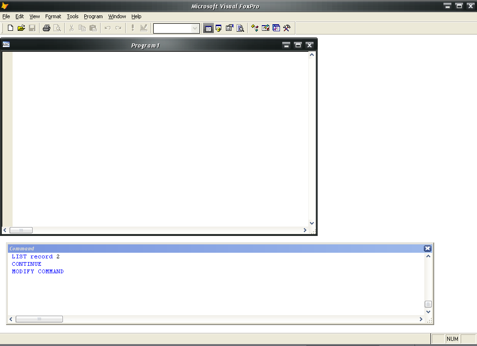
Task: Click the 'MODIFY COMMAND' command line
Action: tap(38, 271)
